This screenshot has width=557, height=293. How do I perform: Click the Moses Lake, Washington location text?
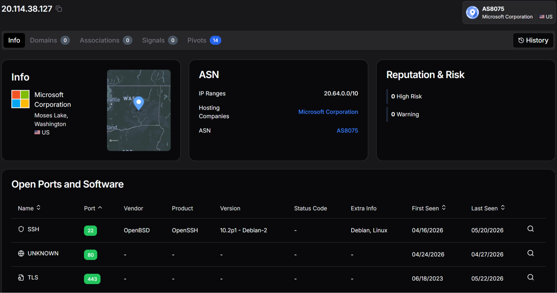[x=51, y=120]
